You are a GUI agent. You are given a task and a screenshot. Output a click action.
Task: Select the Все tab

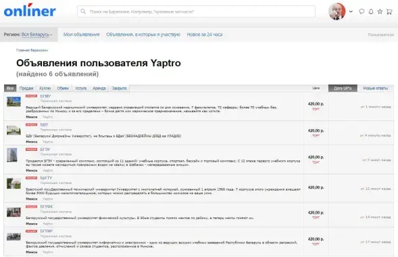pos(10,88)
